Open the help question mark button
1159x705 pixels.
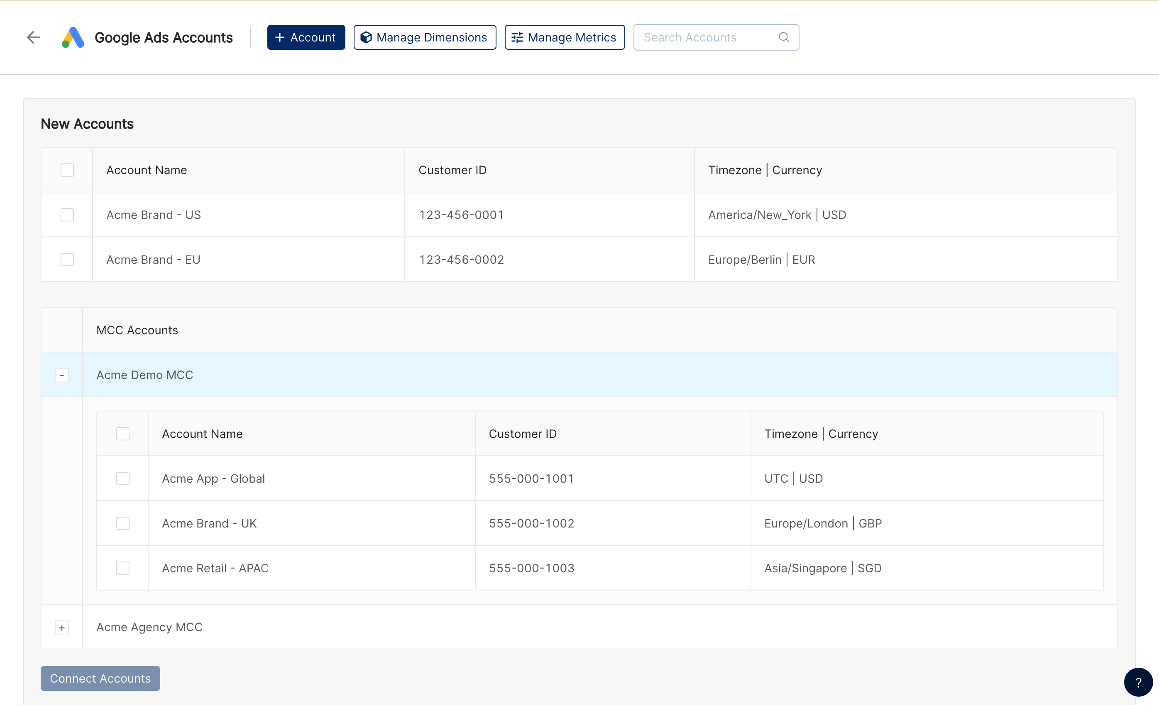point(1138,682)
